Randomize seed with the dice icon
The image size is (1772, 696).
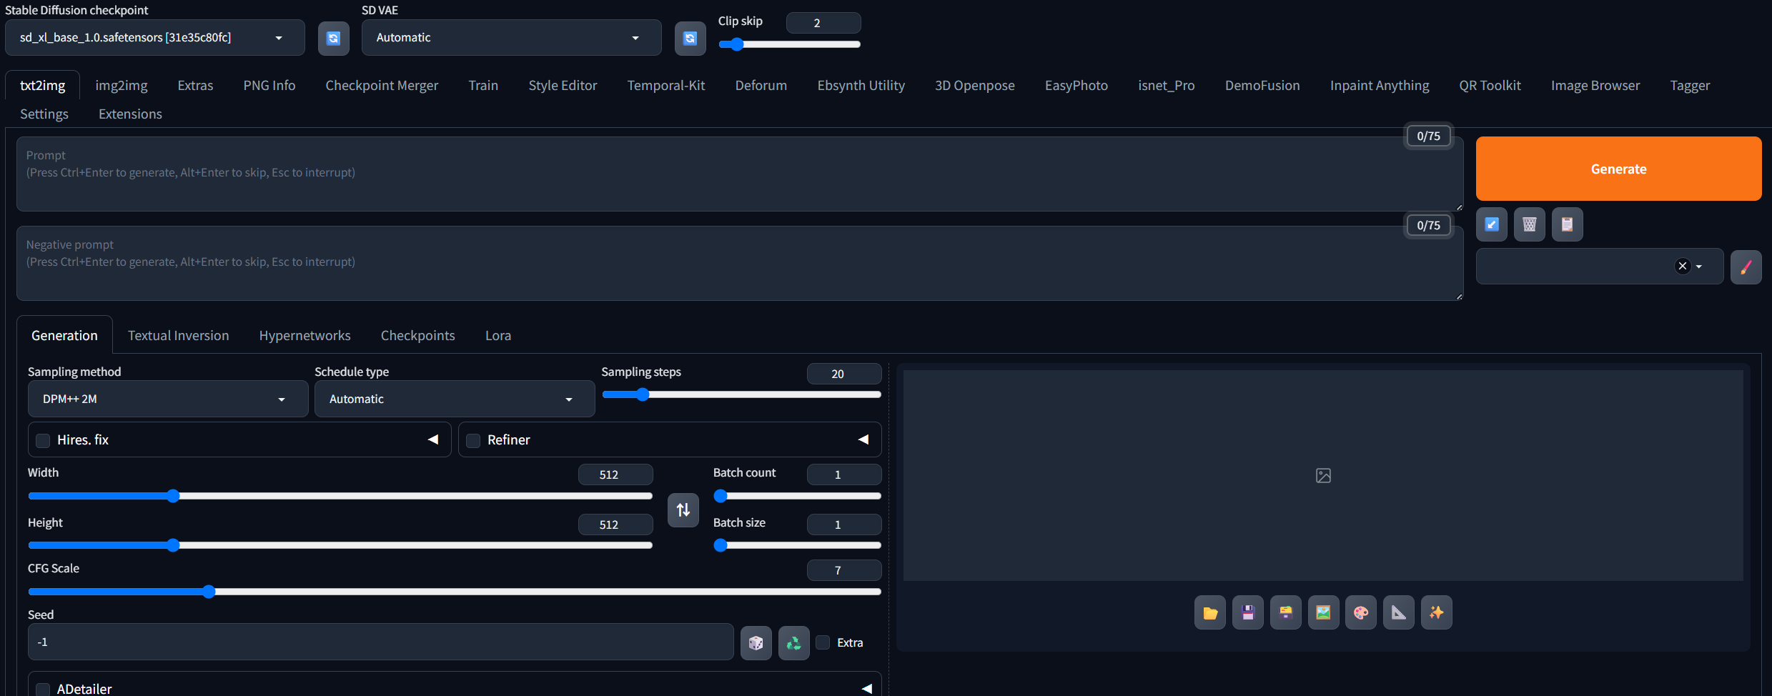point(756,642)
